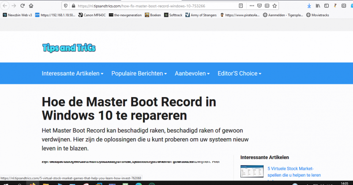Expand the Populaire Berichten dropdown
353x185 pixels.
[139, 73]
